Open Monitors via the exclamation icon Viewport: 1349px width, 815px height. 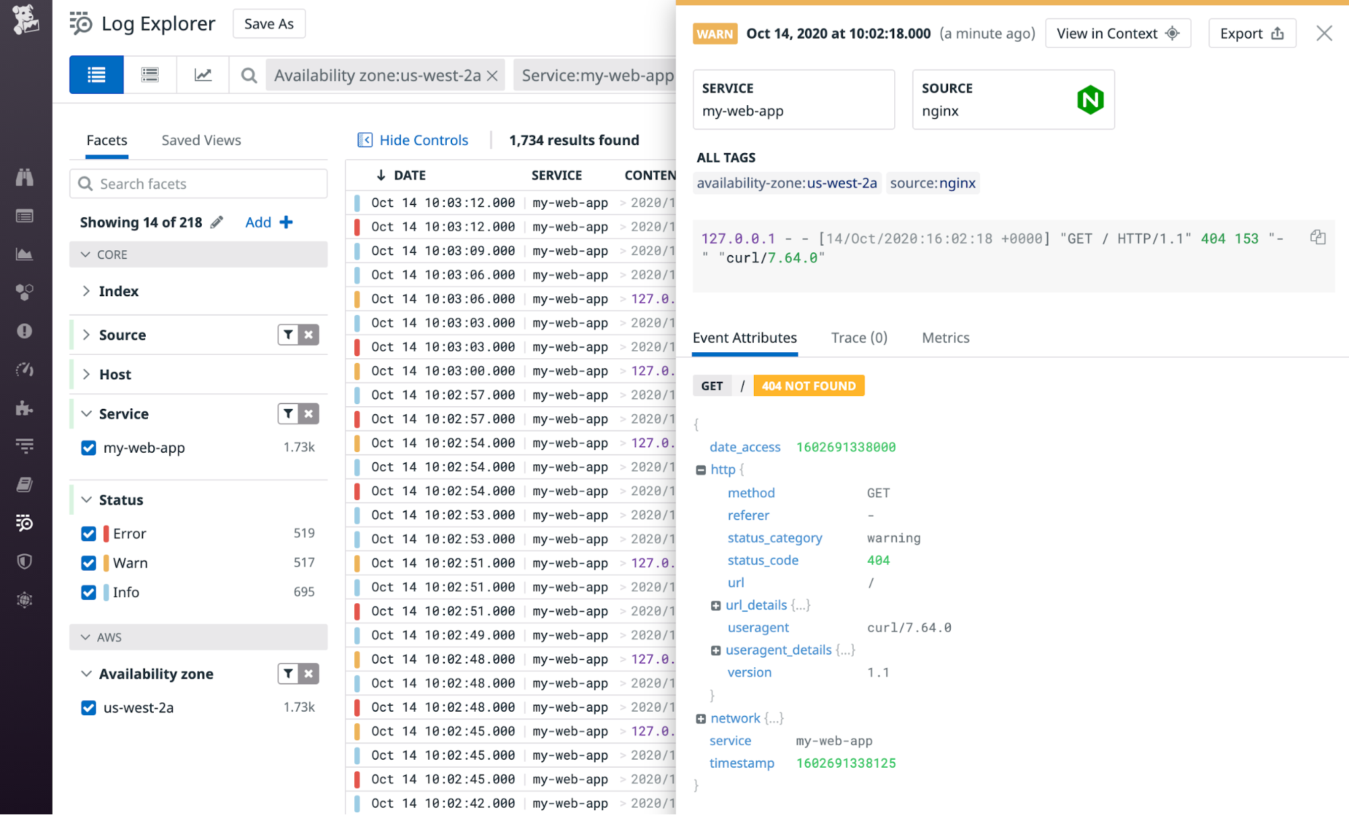click(x=24, y=331)
